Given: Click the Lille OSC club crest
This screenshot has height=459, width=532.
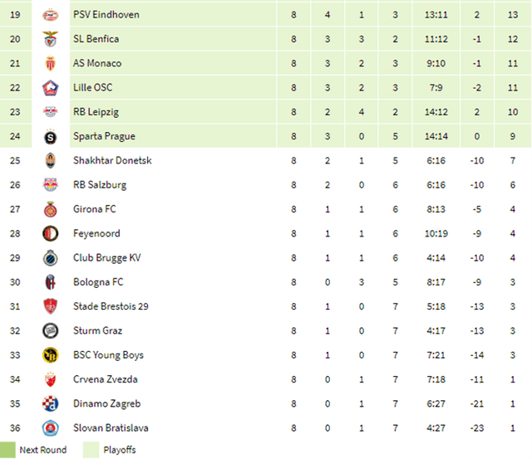Looking at the screenshot, I should [x=50, y=87].
